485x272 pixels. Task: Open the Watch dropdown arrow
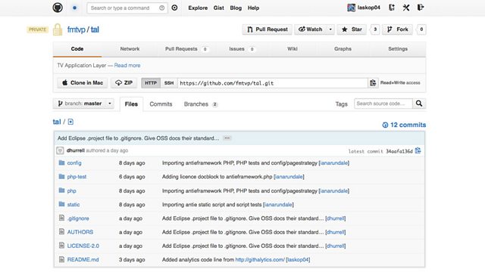[x=330, y=29]
